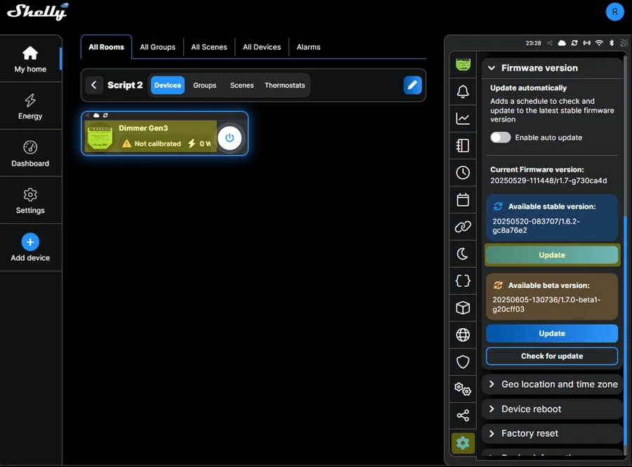Switch to the All Scenes tab
Viewport: 632px width, 467px height.
pos(209,47)
